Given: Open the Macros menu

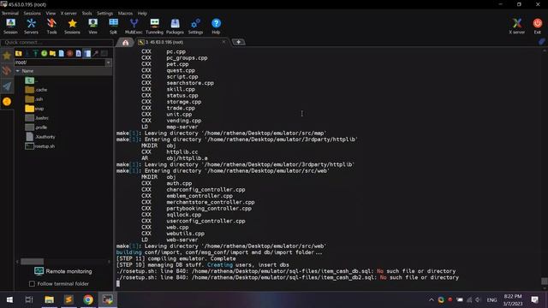Looking at the screenshot, I should pos(125,14).
